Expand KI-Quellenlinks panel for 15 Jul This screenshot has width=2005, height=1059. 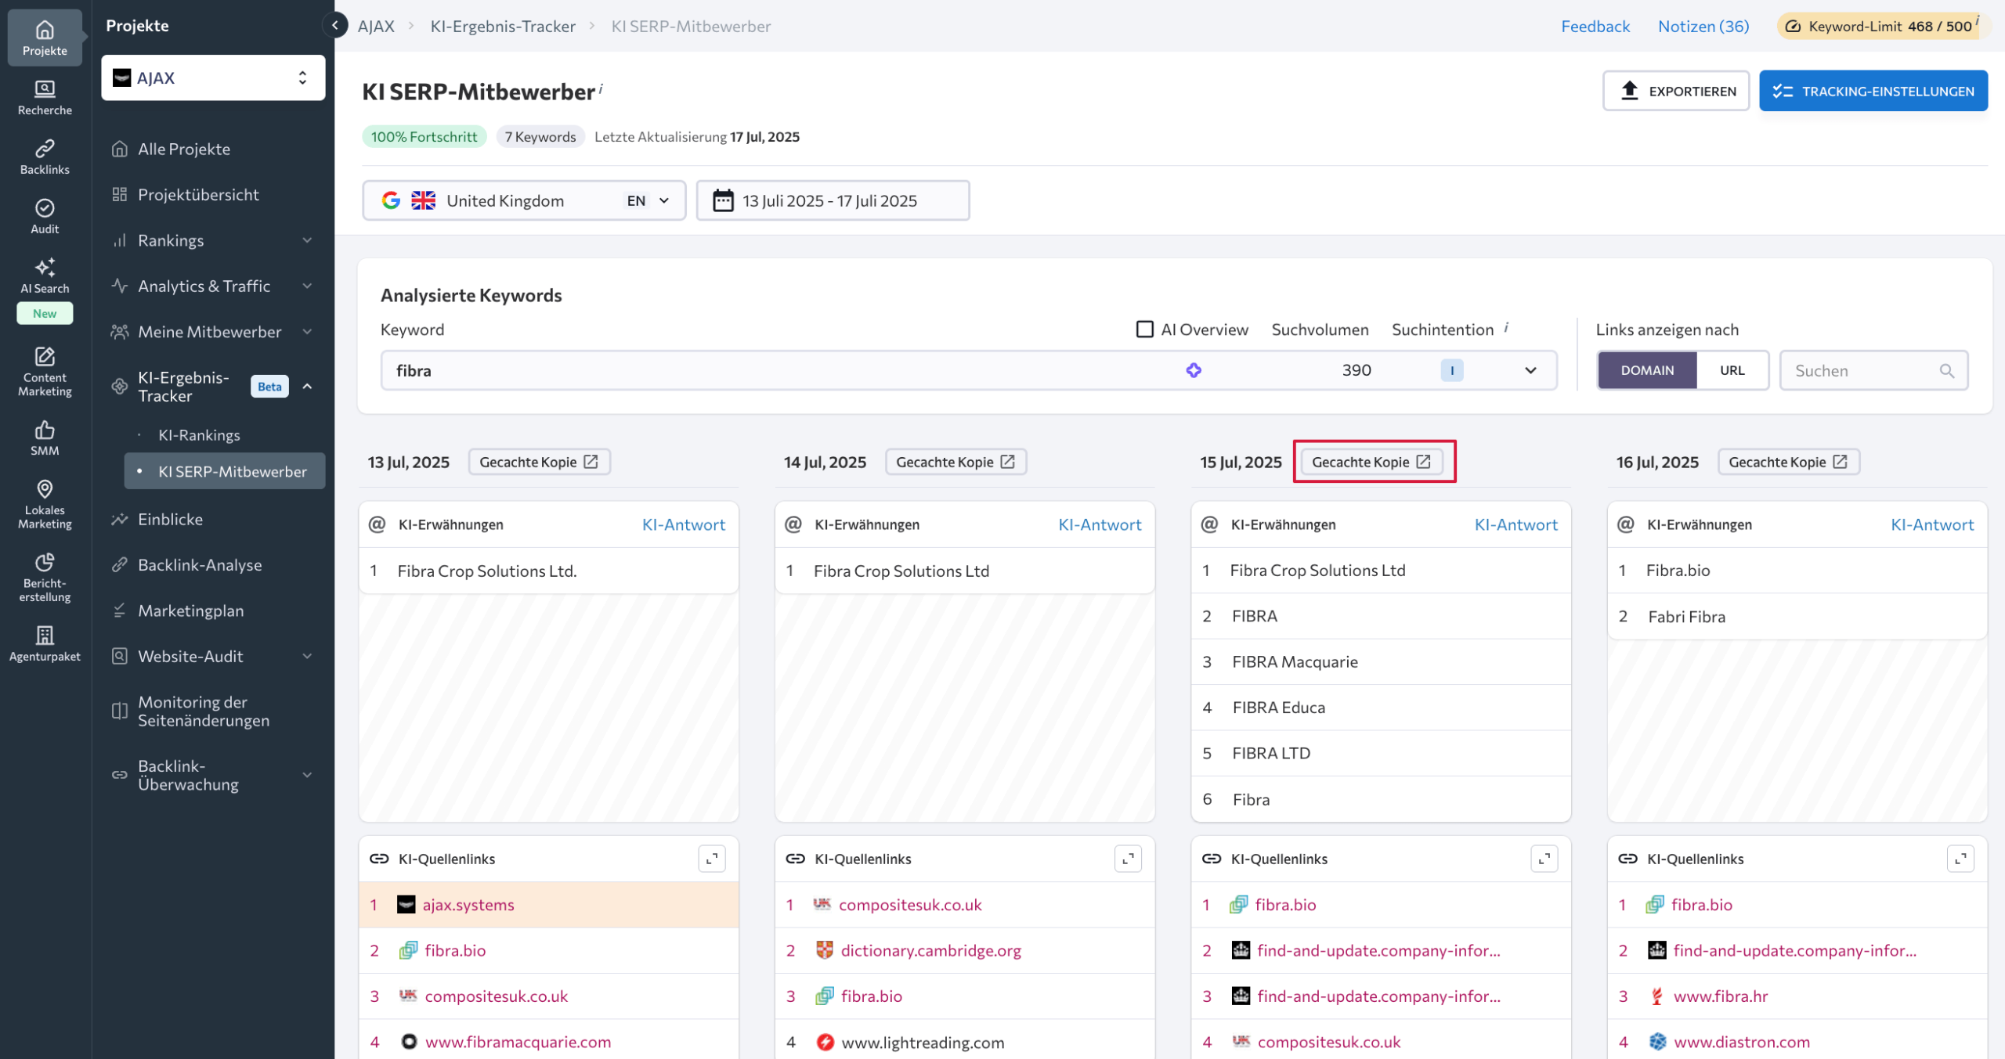pos(1544,859)
